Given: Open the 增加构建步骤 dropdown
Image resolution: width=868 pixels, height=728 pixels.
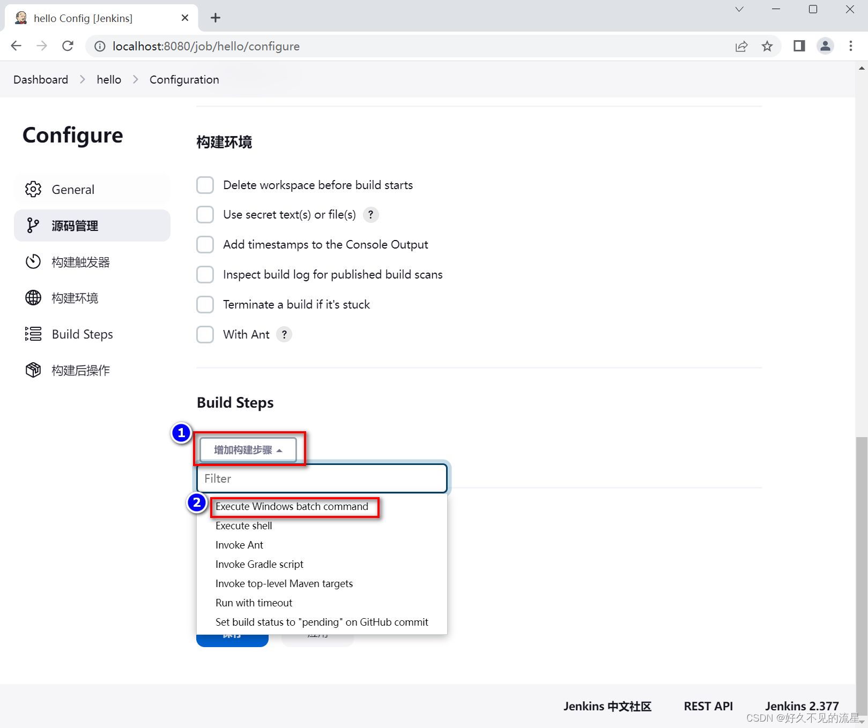Looking at the screenshot, I should point(248,450).
